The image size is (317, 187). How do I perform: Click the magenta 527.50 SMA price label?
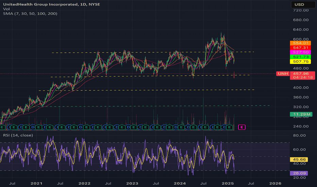(300, 52)
